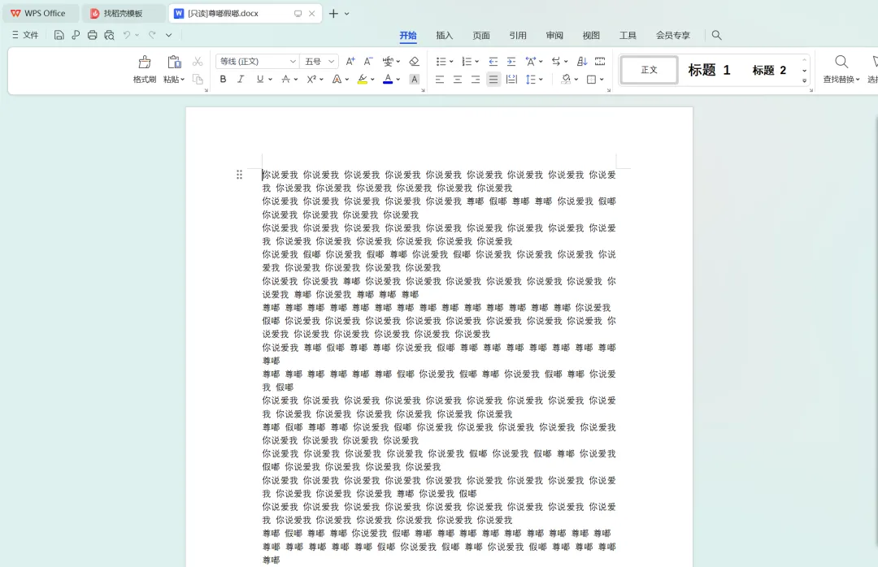This screenshot has width=878, height=567.
Task: Center align text
Action: click(x=458, y=80)
